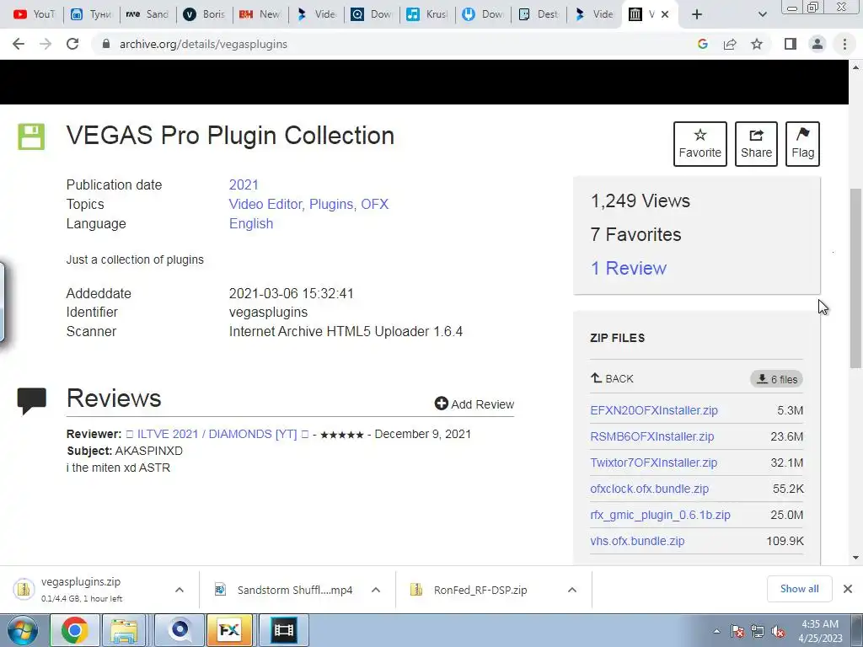The height and width of the screenshot is (647, 863).
Task: Reload the archive.org page
Action: point(72,44)
